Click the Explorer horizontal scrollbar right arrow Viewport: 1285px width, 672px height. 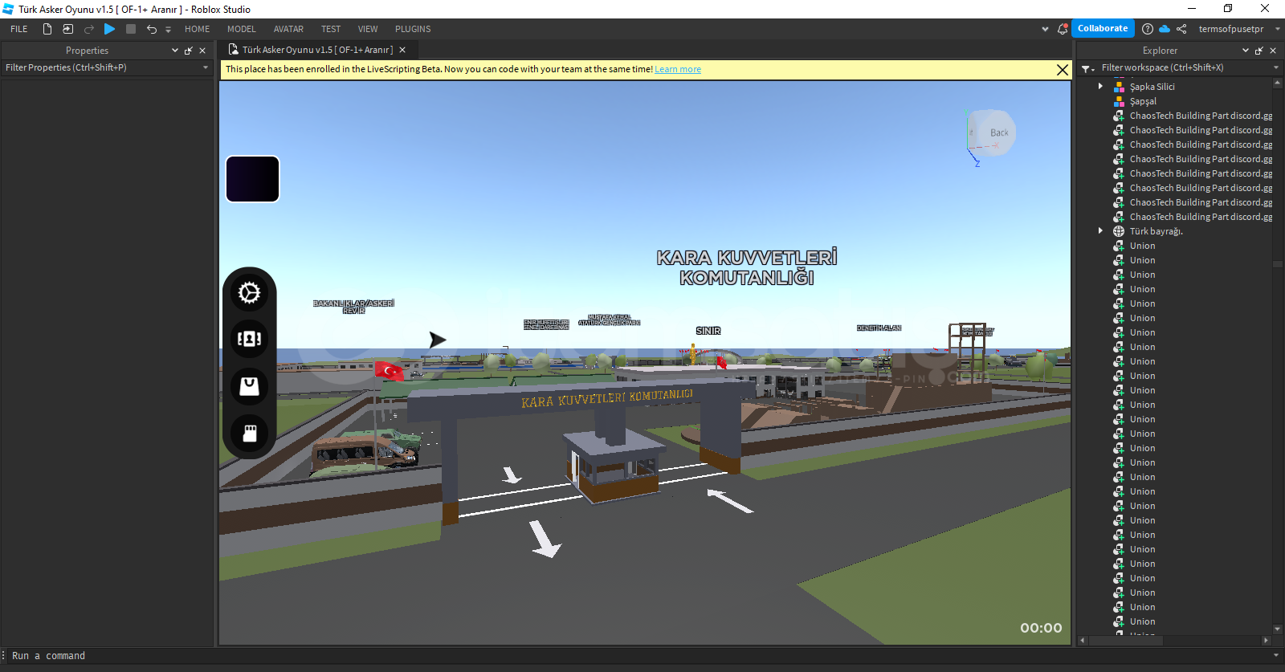(1267, 641)
